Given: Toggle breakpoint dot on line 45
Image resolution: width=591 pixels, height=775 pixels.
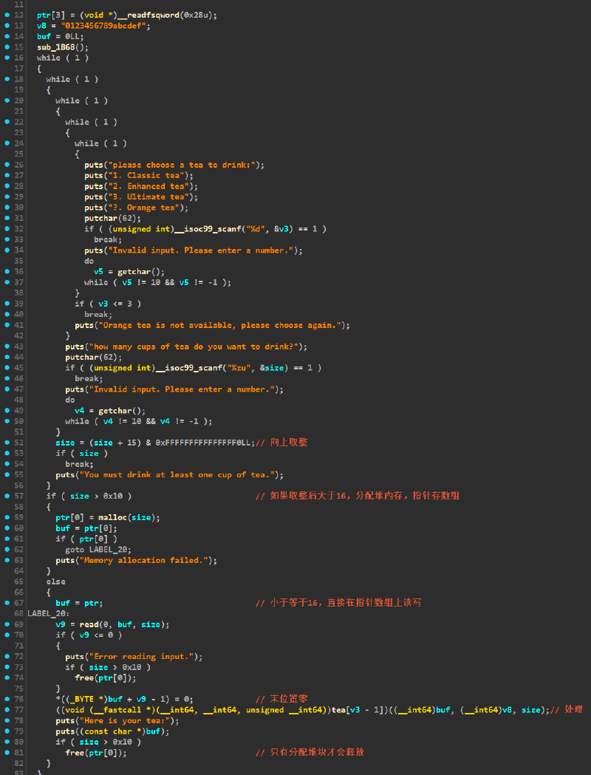Looking at the screenshot, I should click(7, 368).
